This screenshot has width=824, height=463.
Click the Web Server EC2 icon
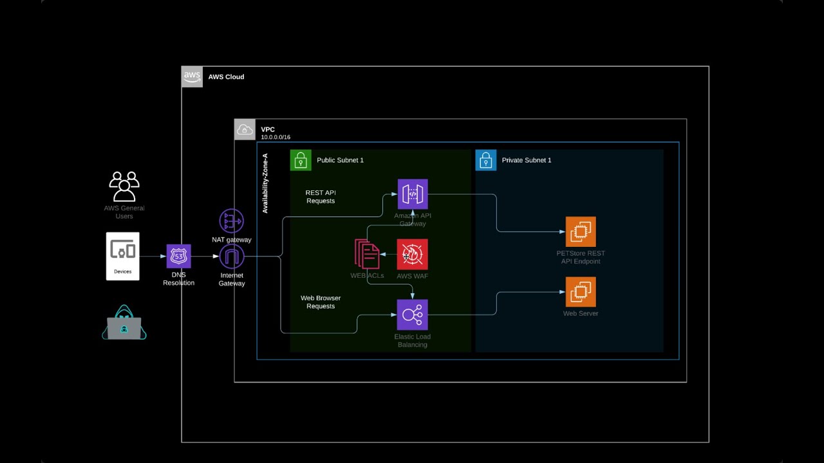[581, 292]
